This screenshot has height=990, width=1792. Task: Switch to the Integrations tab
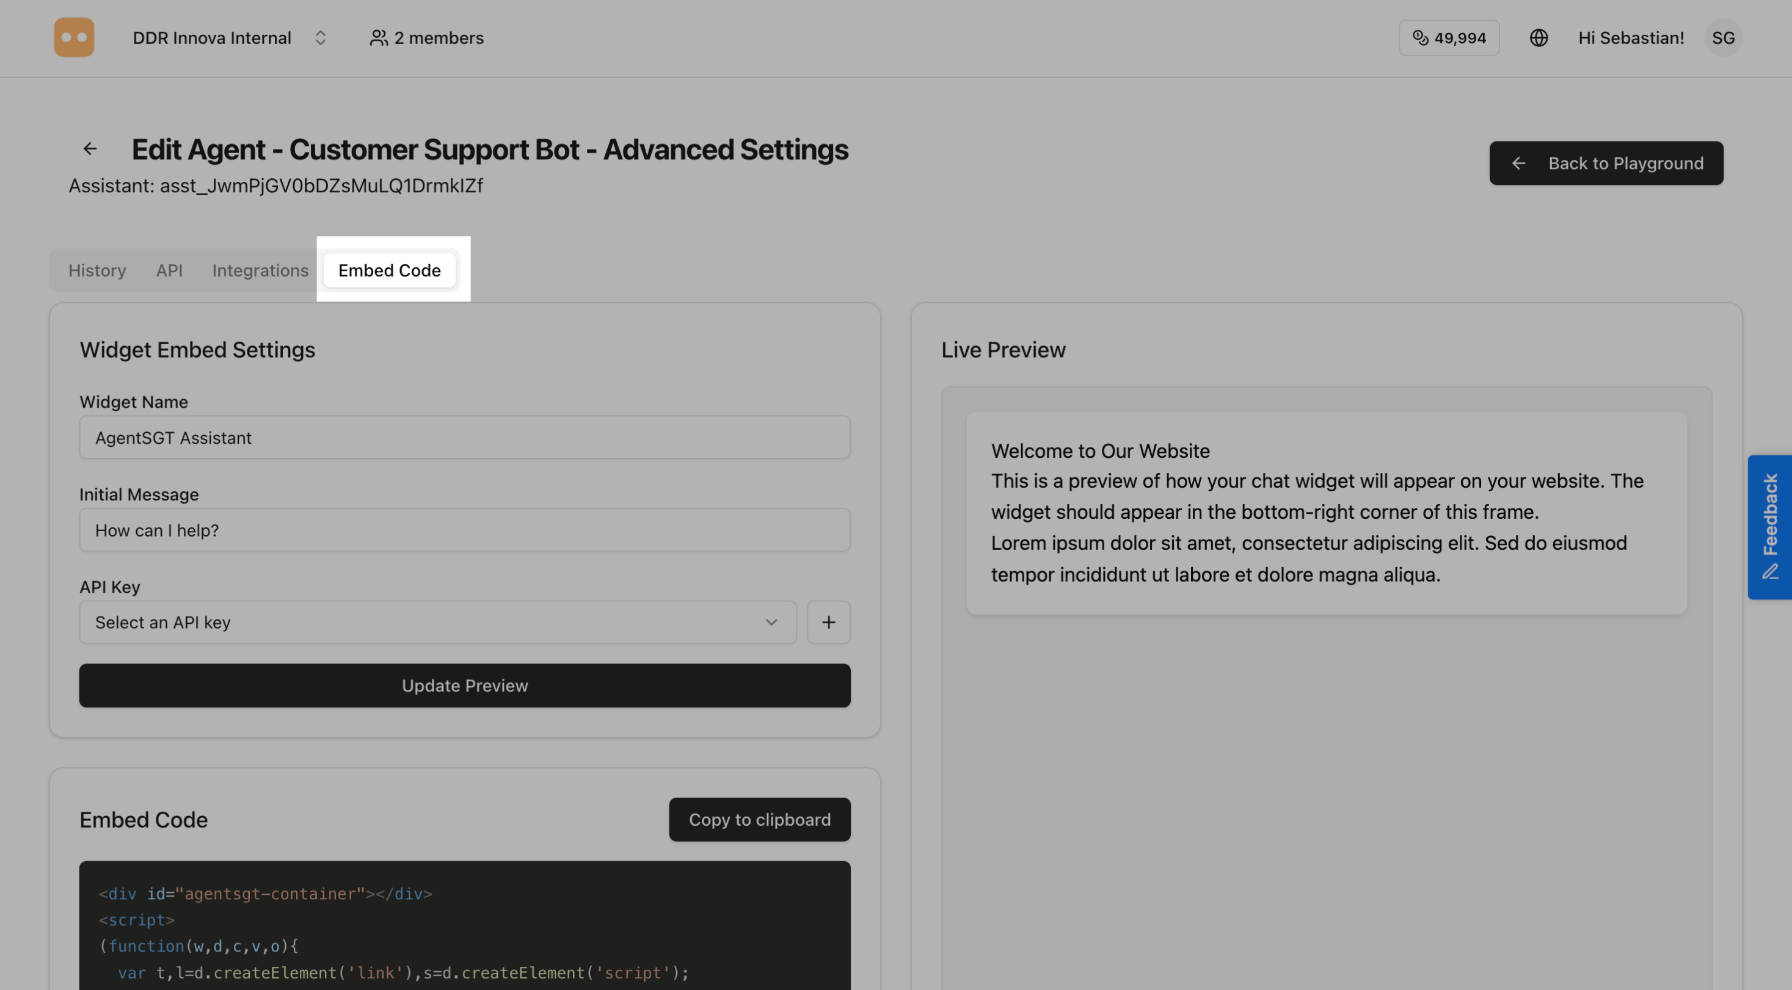(260, 270)
